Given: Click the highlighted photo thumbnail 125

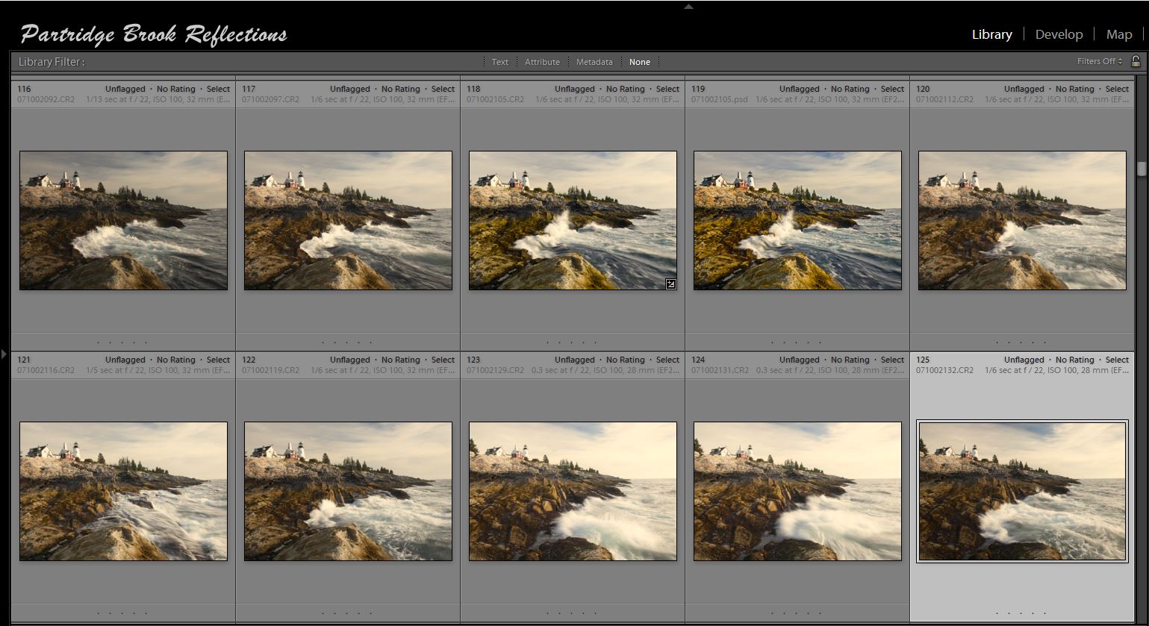Looking at the screenshot, I should coord(1022,492).
